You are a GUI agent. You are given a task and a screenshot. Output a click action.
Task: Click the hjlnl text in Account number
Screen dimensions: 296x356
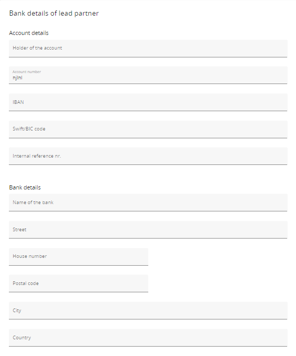click(x=17, y=78)
